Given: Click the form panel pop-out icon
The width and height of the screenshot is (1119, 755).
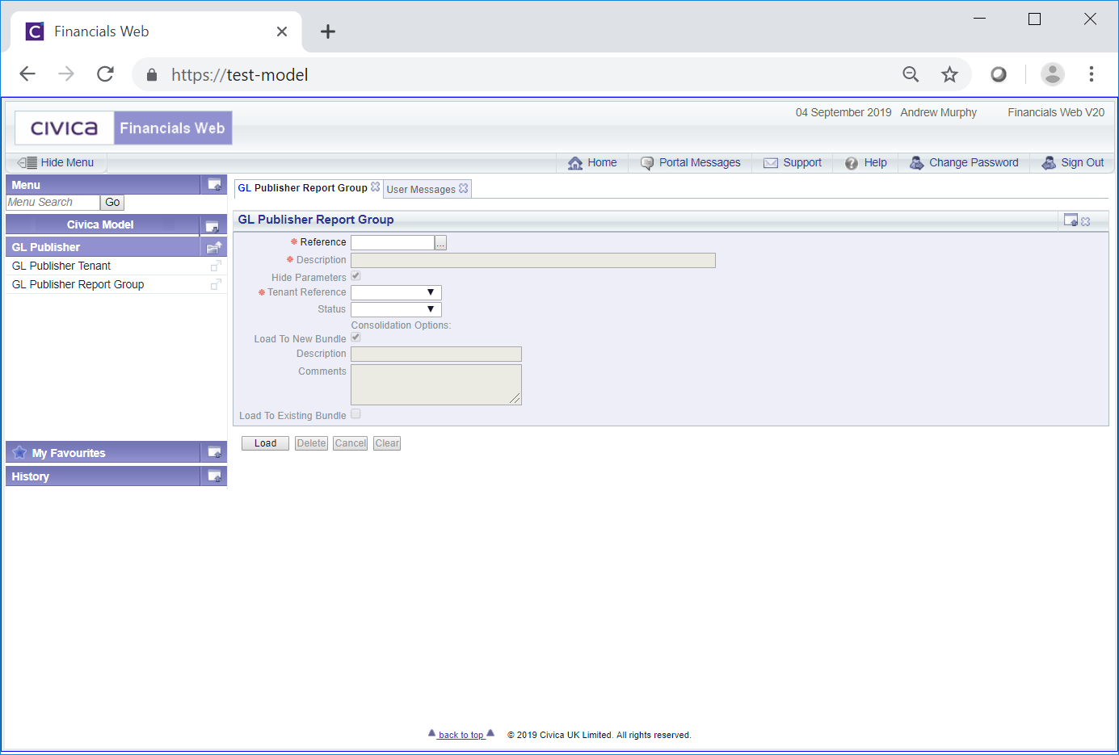Looking at the screenshot, I should tap(1071, 220).
